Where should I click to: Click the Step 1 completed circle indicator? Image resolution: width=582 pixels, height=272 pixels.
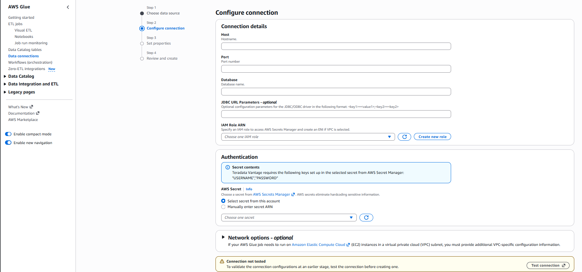pos(142,13)
